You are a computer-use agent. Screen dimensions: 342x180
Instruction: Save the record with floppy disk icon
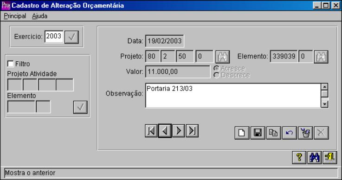258,133
